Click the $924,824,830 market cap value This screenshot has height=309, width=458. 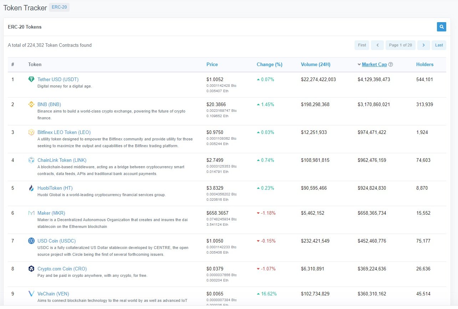(372, 188)
